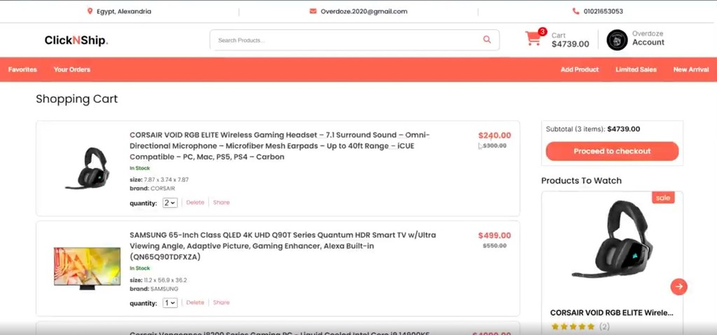Open CORSAIR VOID RGB ELITE Wirele... watch title

tap(611, 313)
